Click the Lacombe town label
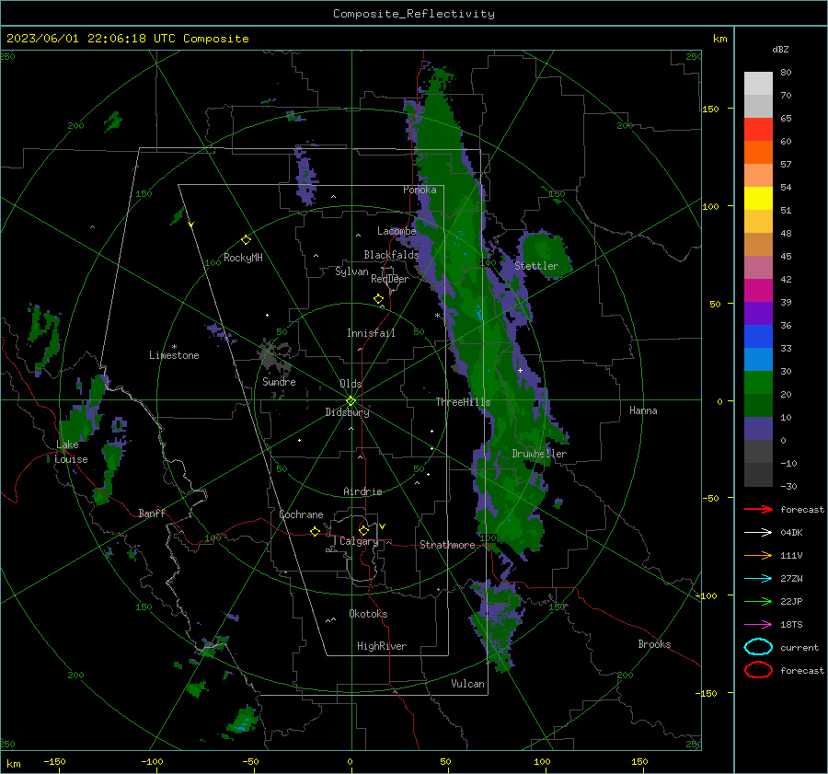828x774 pixels. [397, 231]
